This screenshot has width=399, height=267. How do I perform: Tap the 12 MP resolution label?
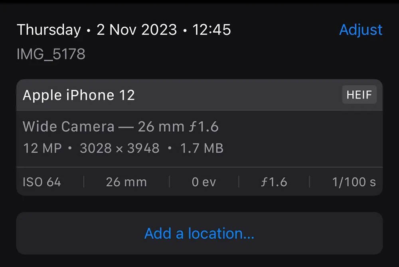click(42, 148)
